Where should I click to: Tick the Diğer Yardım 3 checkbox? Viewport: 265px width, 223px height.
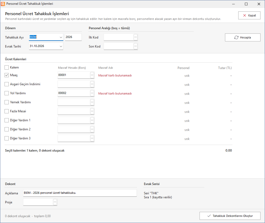tap(7, 138)
